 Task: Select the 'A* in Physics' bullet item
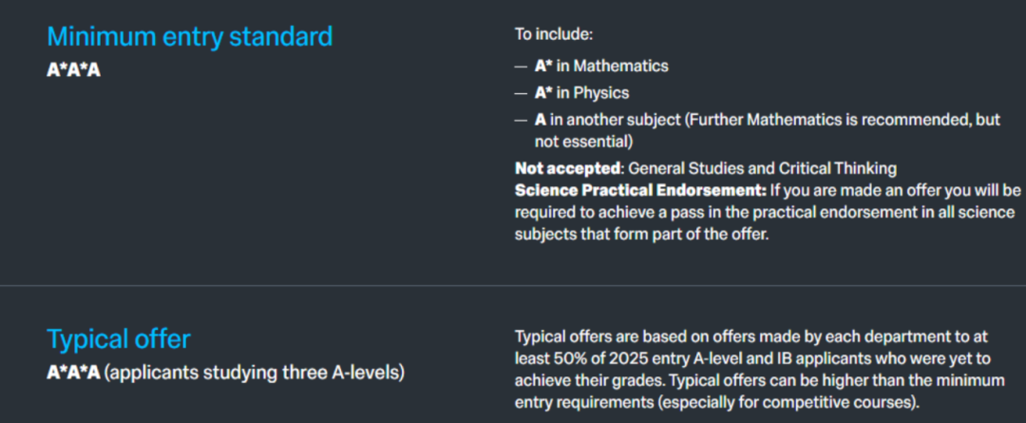(x=581, y=93)
